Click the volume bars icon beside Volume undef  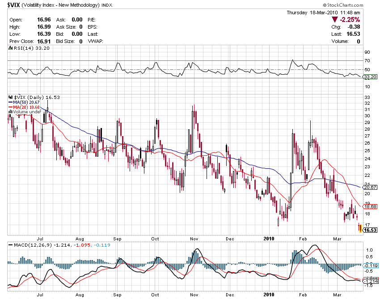point(10,111)
